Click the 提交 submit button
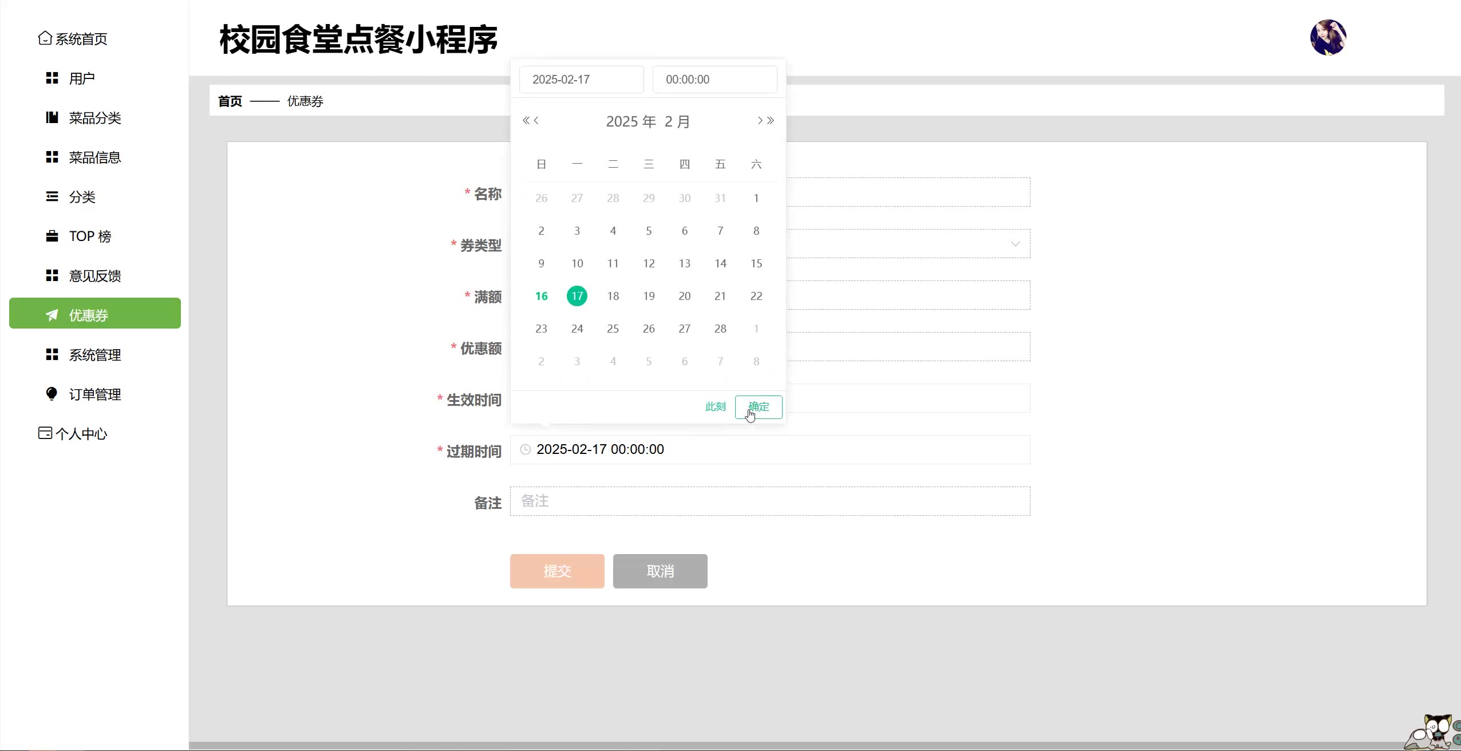Viewport: 1461px width, 751px height. 556,571
